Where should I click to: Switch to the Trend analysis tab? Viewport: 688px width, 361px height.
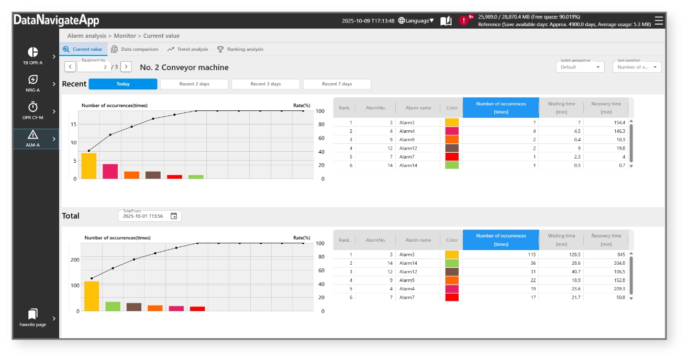(x=187, y=49)
